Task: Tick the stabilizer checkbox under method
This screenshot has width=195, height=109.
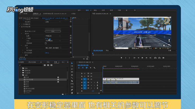Action: coord(46,43)
